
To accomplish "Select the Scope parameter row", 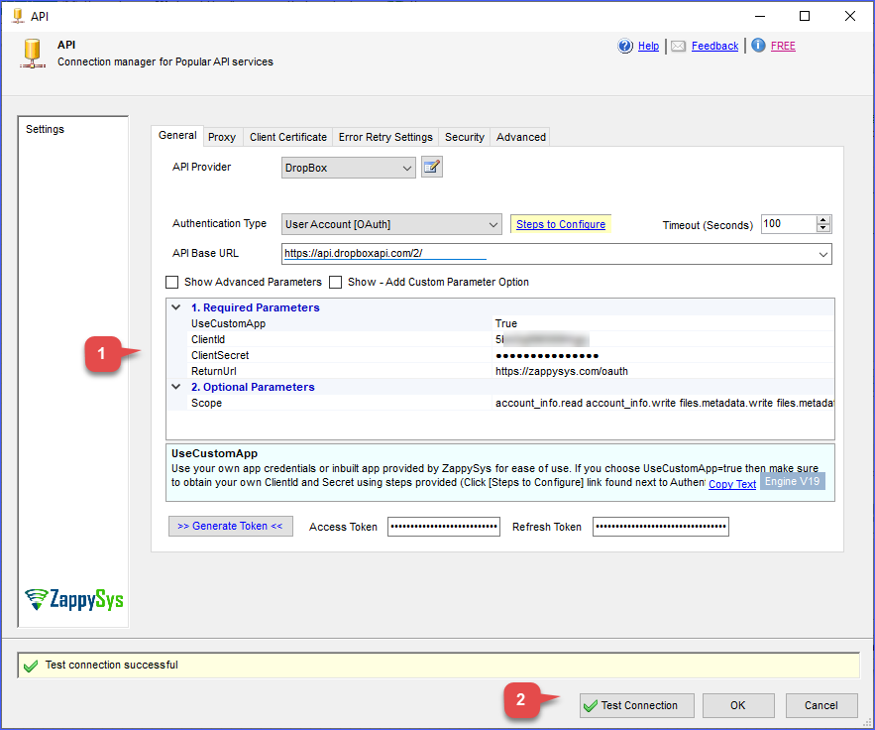I will pyautogui.click(x=500, y=403).
